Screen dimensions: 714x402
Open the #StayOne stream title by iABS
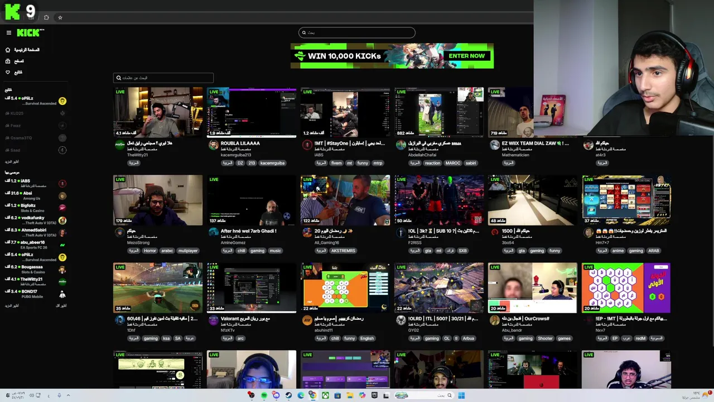[x=349, y=143]
